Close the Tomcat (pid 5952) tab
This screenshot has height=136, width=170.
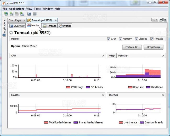[x=56, y=20]
